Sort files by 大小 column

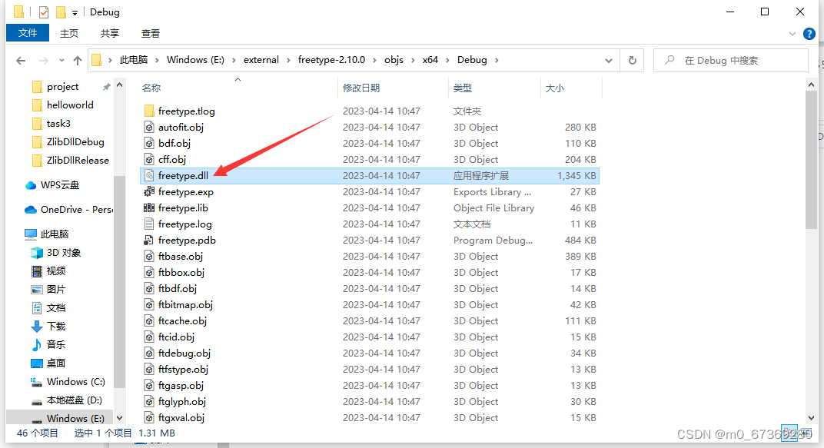555,88
